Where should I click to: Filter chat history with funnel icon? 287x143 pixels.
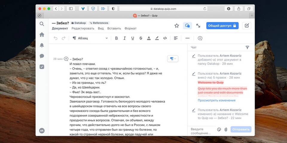(x=247, y=47)
